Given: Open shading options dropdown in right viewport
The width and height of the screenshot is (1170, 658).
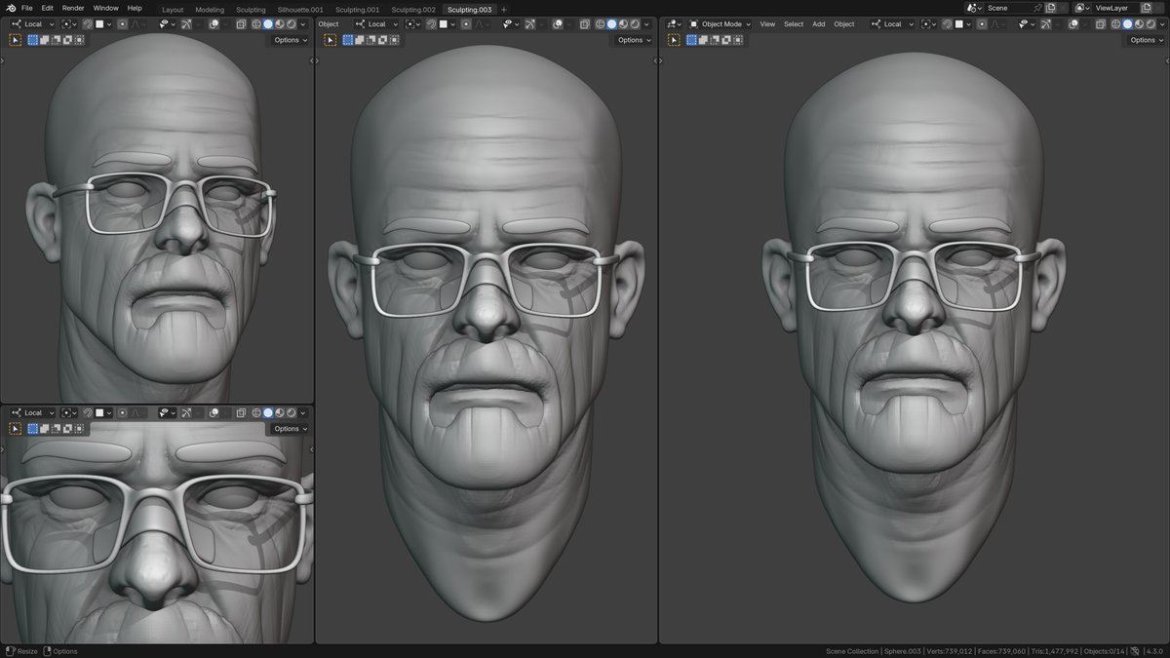Looking at the screenshot, I should point(1161,24).
